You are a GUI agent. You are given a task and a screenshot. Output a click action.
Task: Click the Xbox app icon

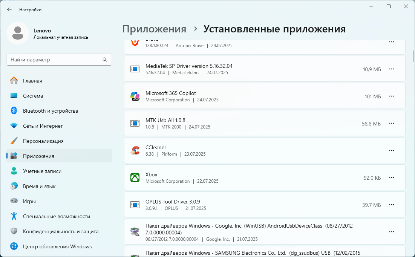[x=135, y=177]
